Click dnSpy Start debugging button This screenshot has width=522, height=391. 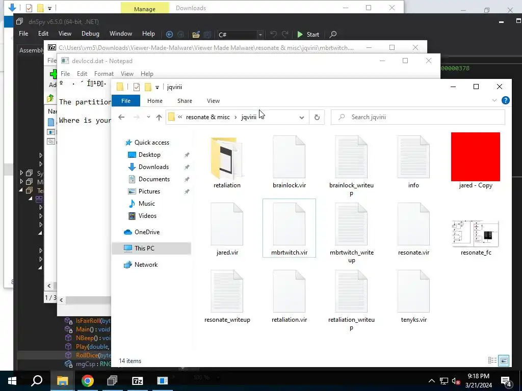(x=308, y=34)
